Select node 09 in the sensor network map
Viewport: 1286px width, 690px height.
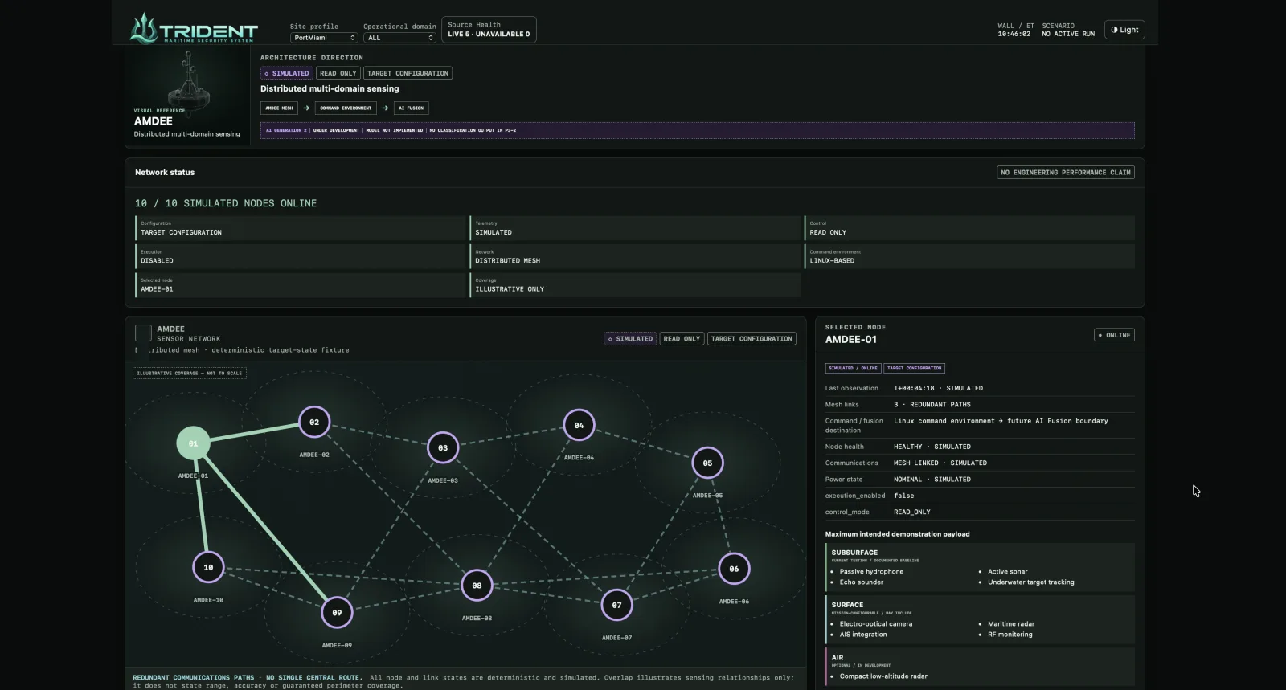[x=337, y=612]
